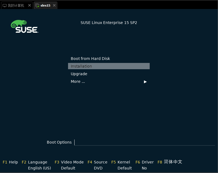Switch to 简体中文 via F8
This screenshot has width=218, height=173.
(x=170, y=162)
